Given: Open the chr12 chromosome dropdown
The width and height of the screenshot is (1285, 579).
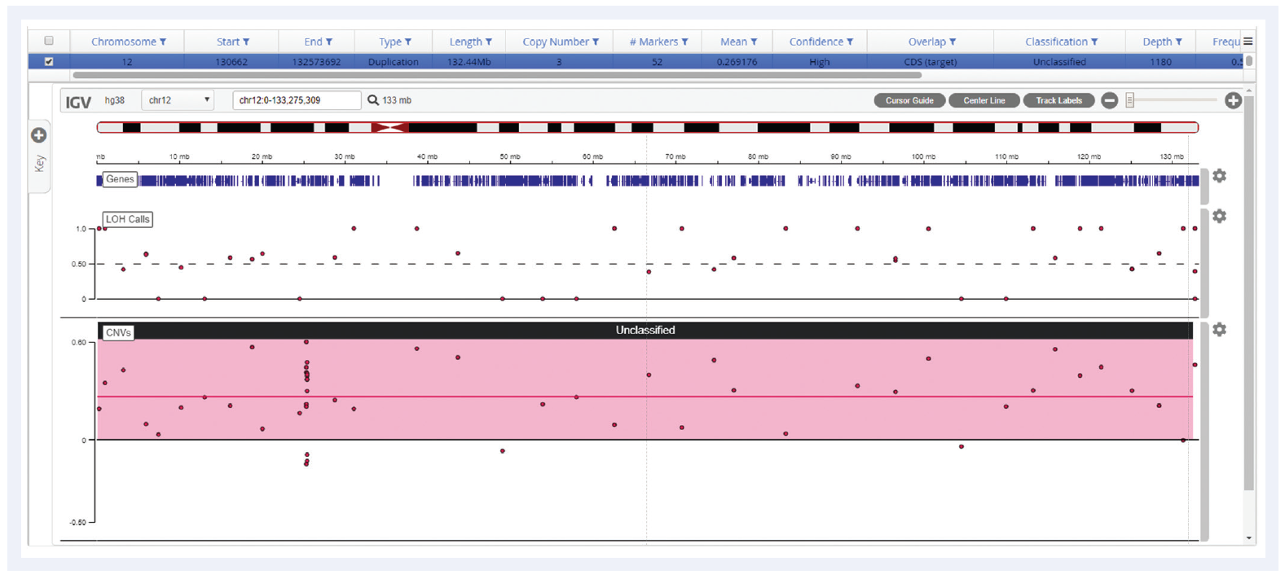Looking at the screenshot, I should [178, 100].
